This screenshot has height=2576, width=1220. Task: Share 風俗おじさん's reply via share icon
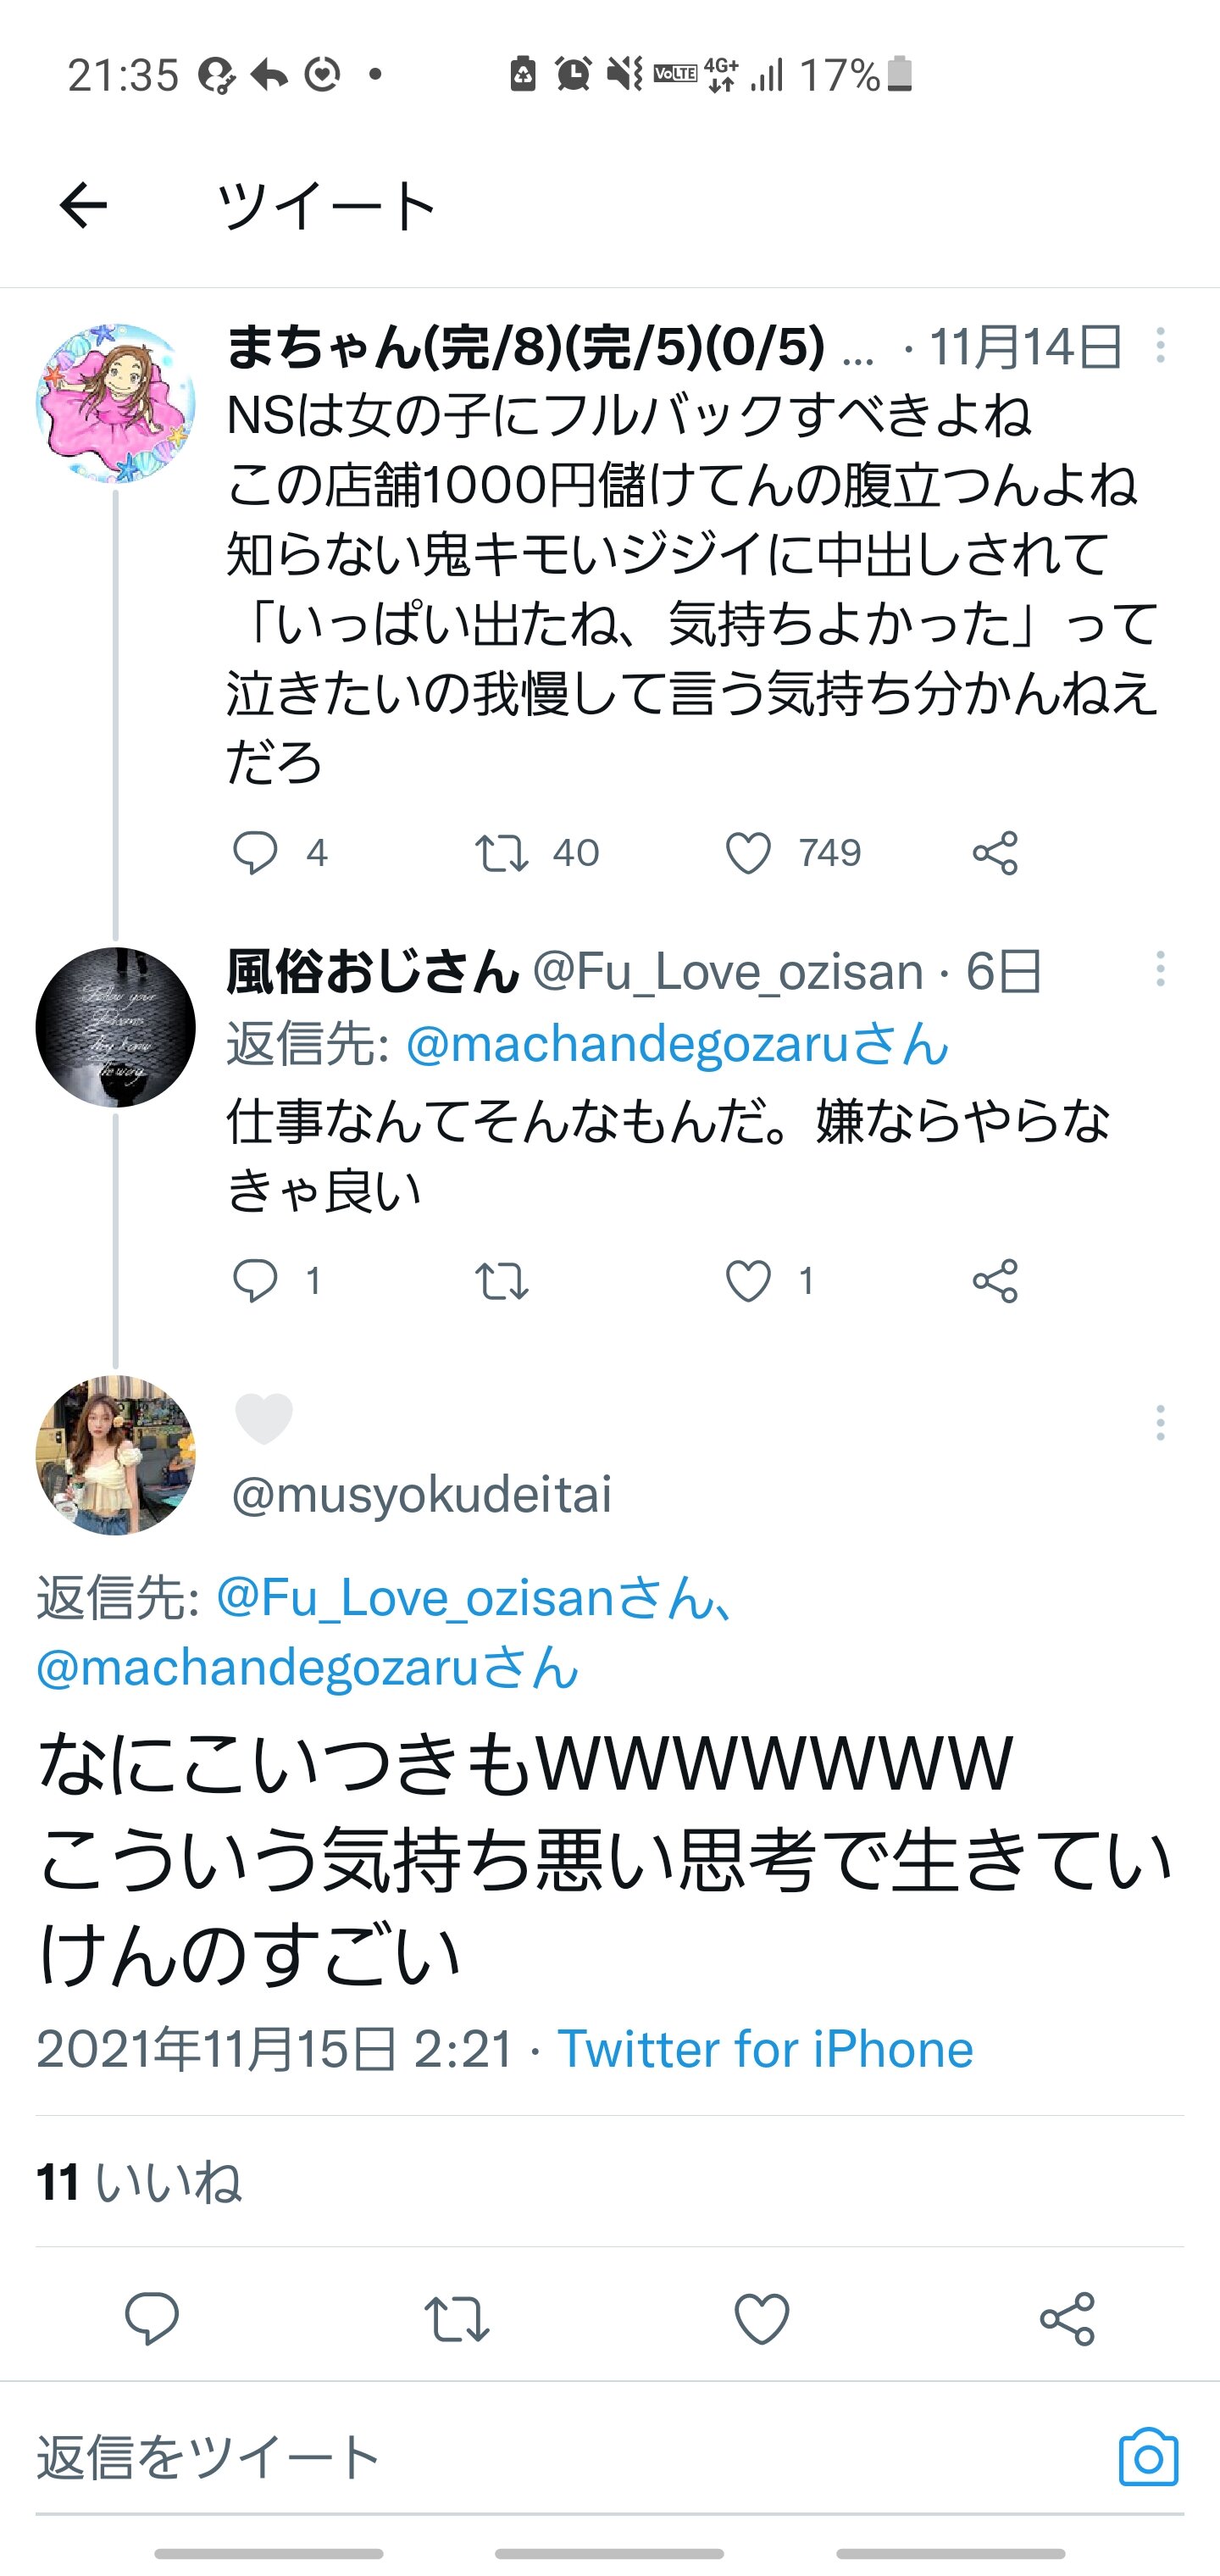pos(995,1281)
